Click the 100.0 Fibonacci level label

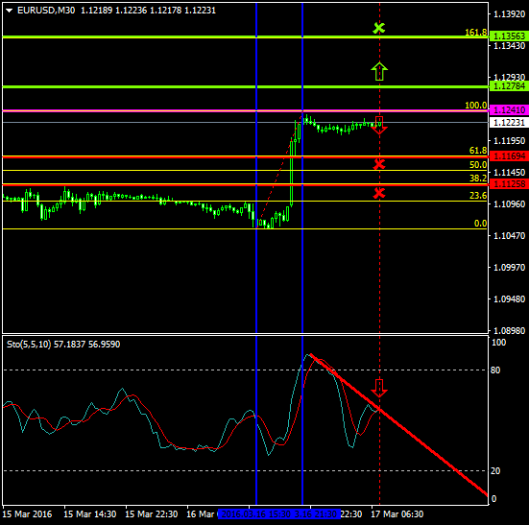pos(475,106)
